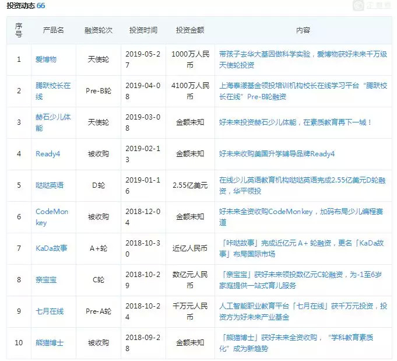Select the 被收购 cell in the Ready4 row
397x361 pixels.
pos(99,154)
